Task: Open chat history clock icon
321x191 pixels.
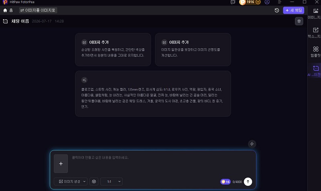Action: (277, 10)
